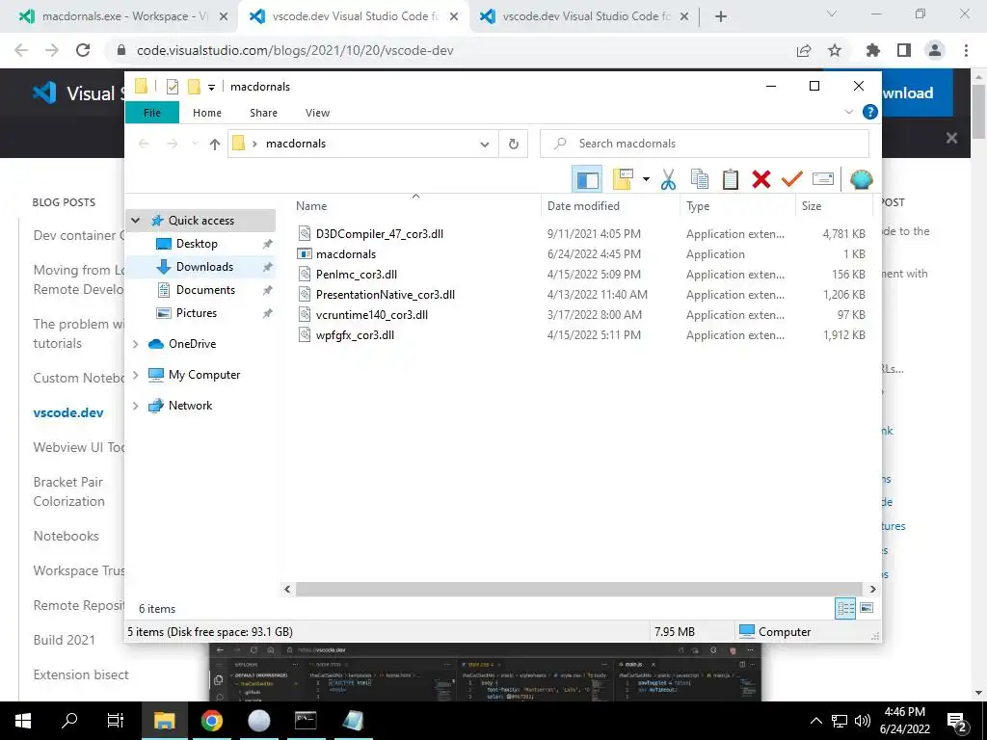Open Folder Options toolbar icon
This screenshot has height=740, width=987.
tap(622, 180)
